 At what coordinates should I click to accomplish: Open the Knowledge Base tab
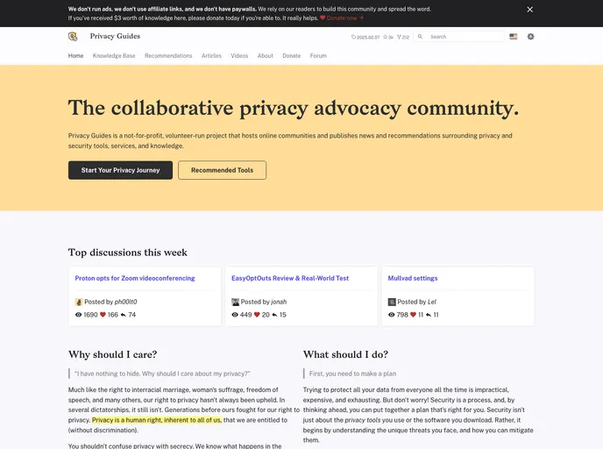(114, 56)
